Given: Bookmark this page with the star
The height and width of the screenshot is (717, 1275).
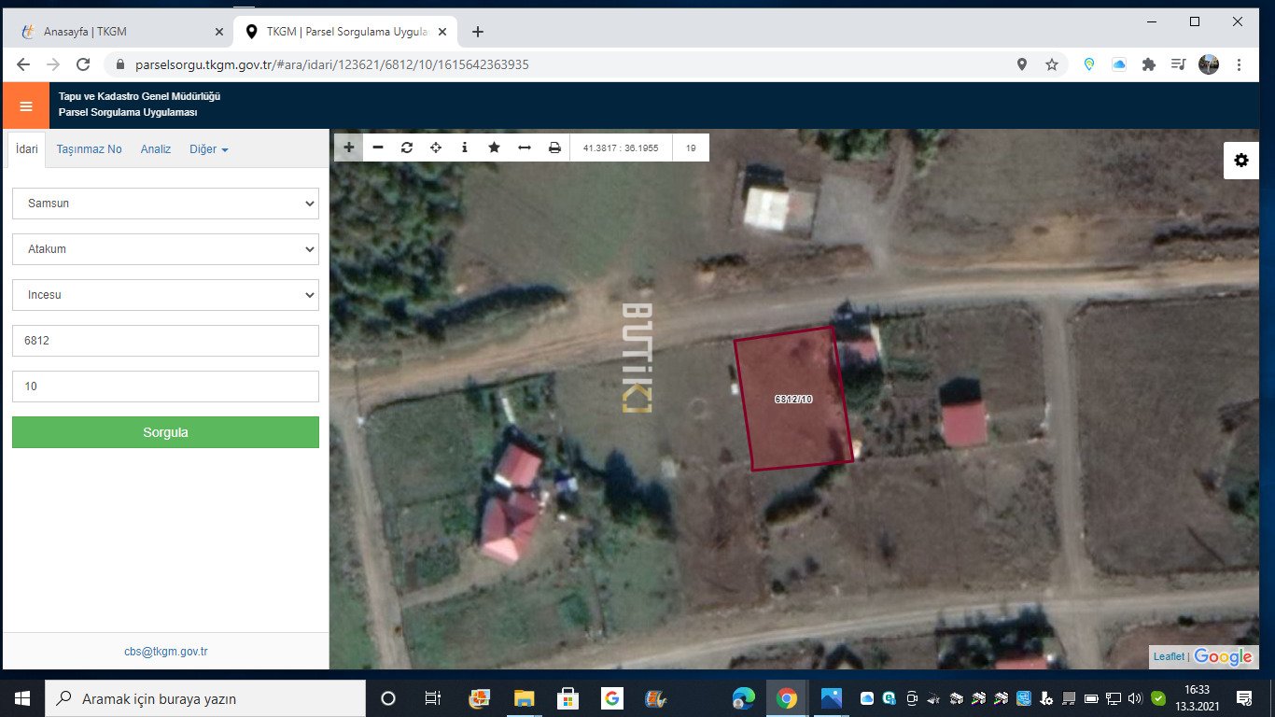Looking at the screenshot, I should click(x=1052, y=64).
